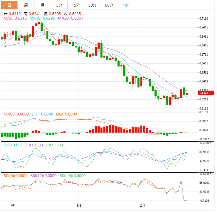Click the closing price 0.6335 value
Image resolution: width=217 pixels, height=213 pixels.
click(x=75, y=14)
